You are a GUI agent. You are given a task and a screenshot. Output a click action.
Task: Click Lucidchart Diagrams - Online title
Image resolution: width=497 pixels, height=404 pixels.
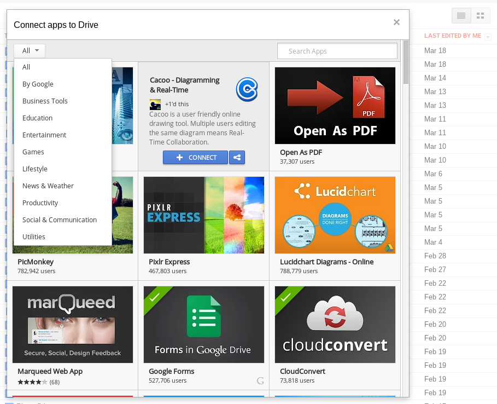(327, 262)
